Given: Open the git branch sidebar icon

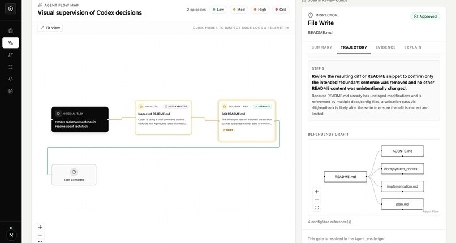Looking at the screenshot, I should (11, 55).
